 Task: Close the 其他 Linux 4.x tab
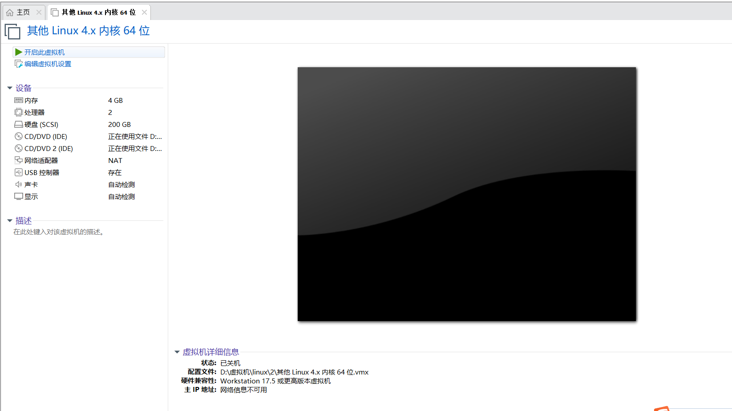click(x=144, y=12)
